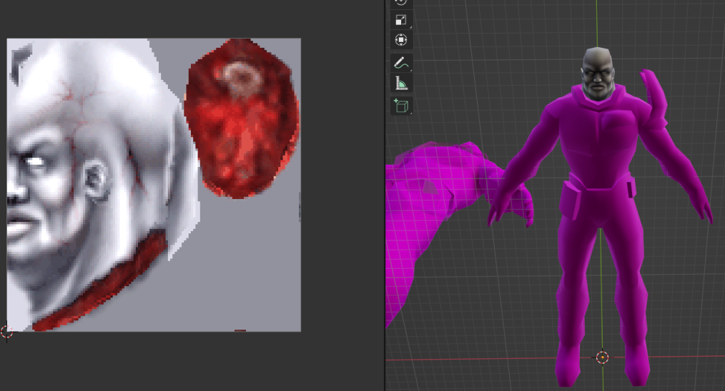
Task: Select the large magenta mesh beside the character
Action: click(x=429, y=214)
